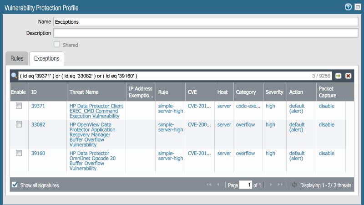
Task: Open the threat ID 39160 link
Action: tap(38, 154)
